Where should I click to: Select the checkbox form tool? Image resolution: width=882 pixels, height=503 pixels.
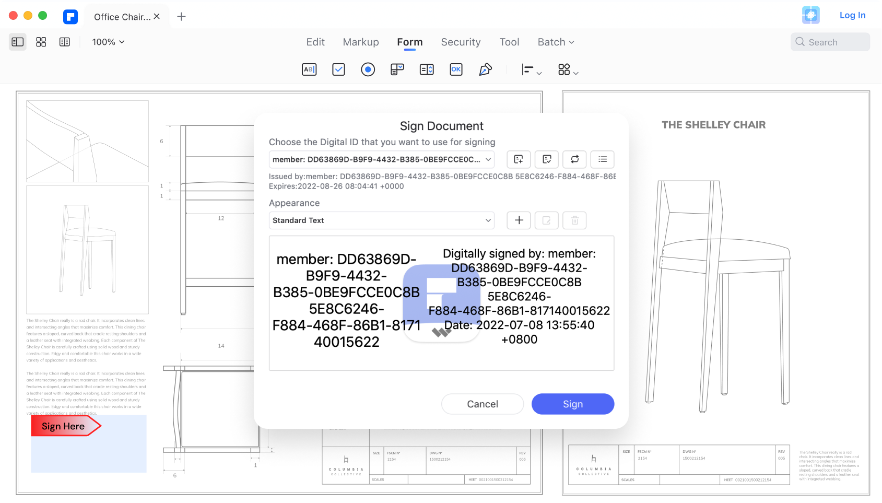coord(338,69)
